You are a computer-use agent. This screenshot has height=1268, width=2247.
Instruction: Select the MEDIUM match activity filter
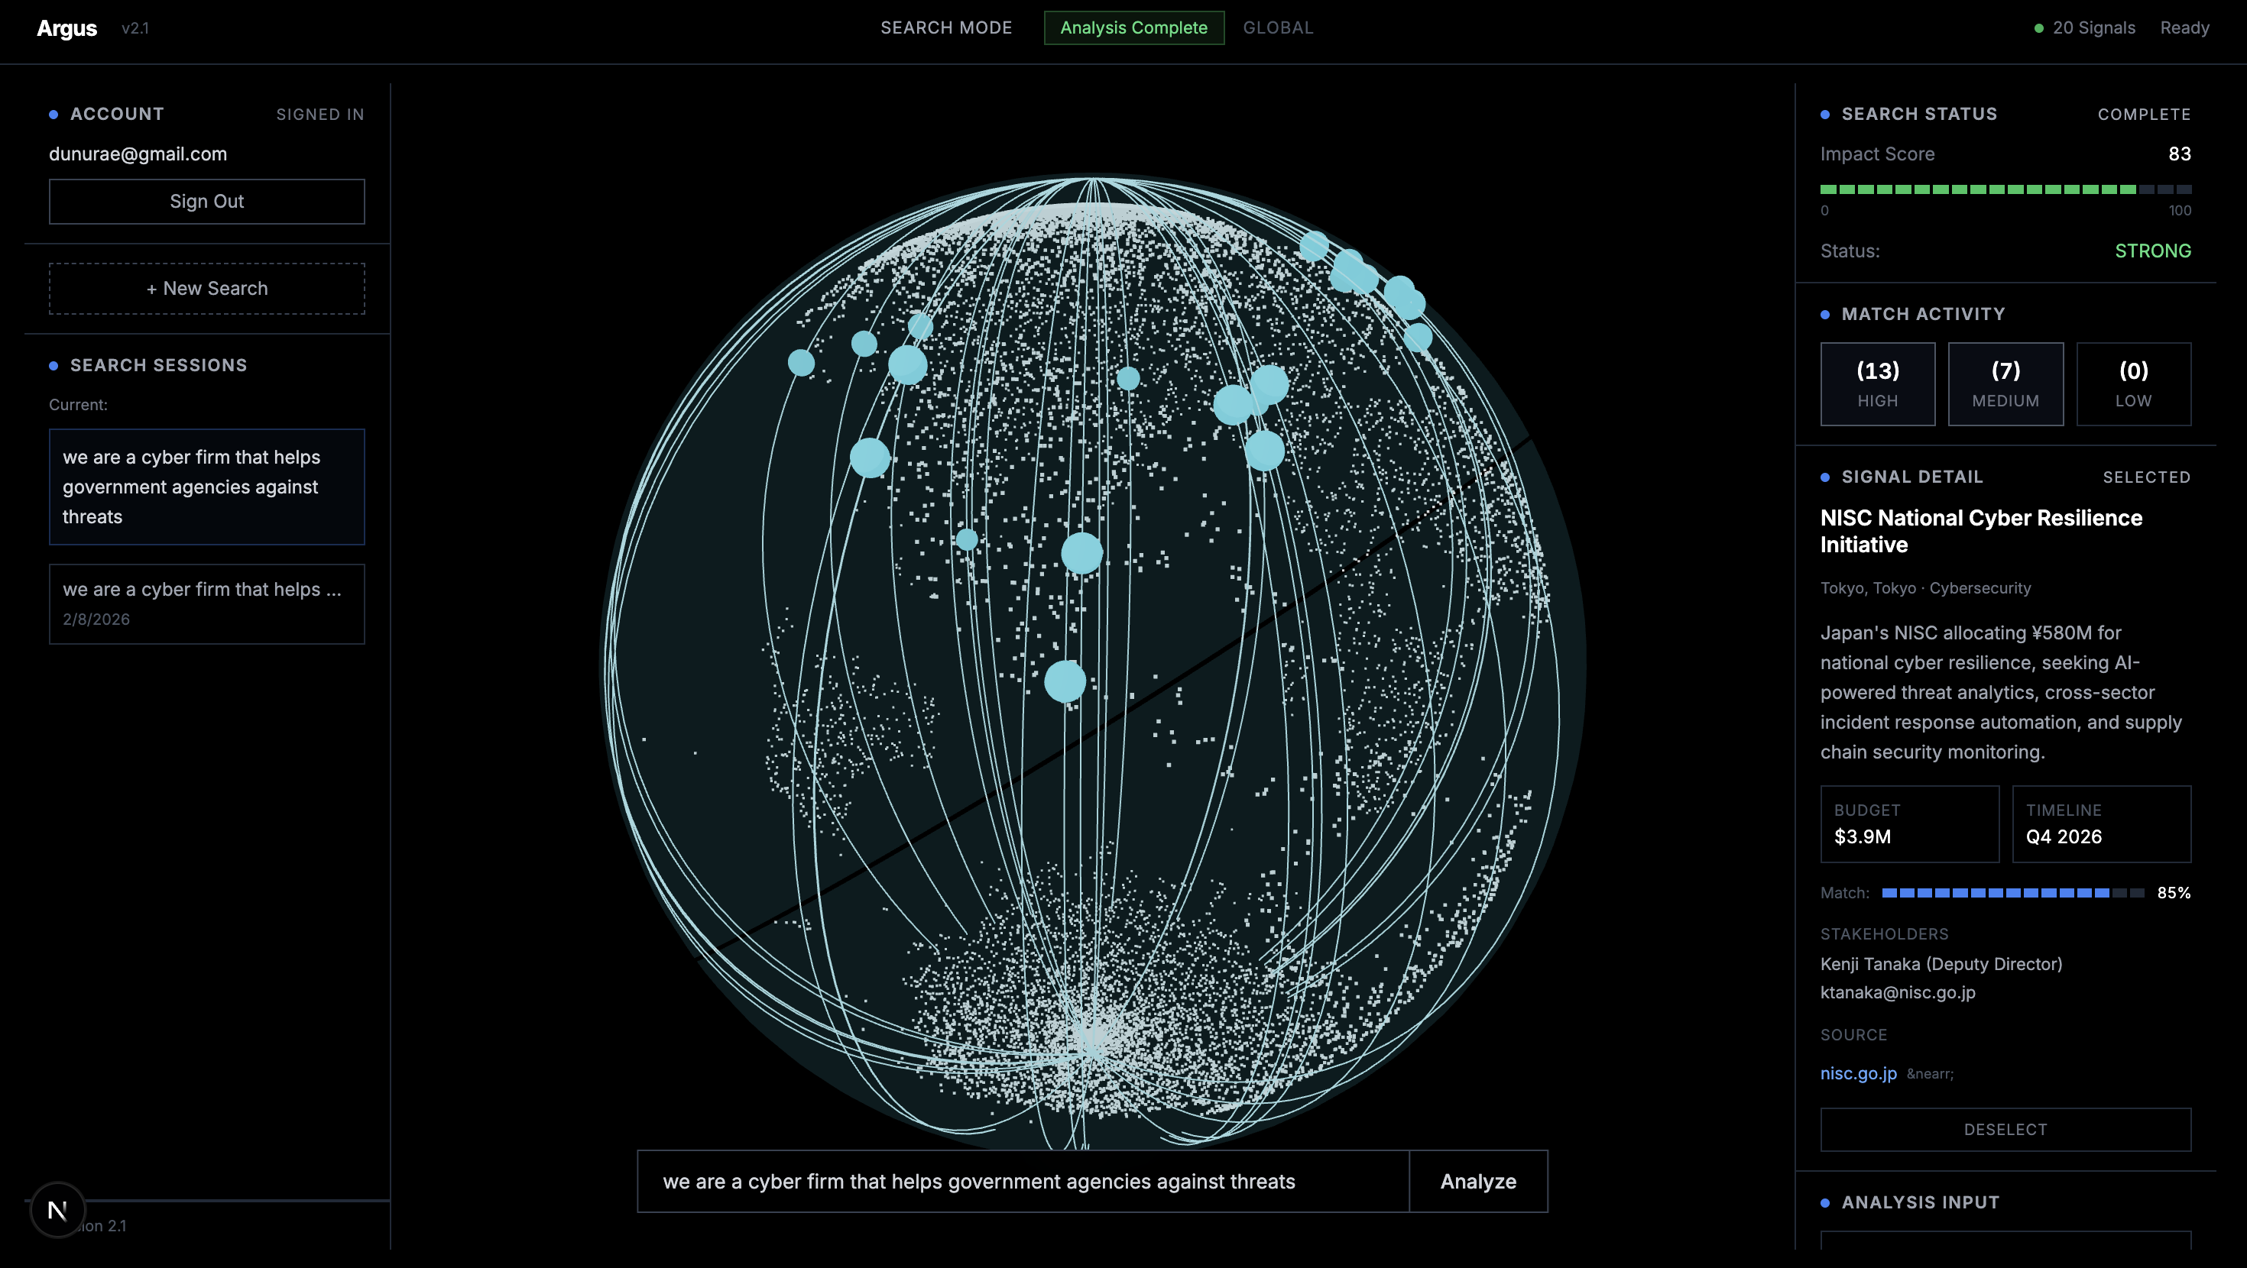[2005, 383]
